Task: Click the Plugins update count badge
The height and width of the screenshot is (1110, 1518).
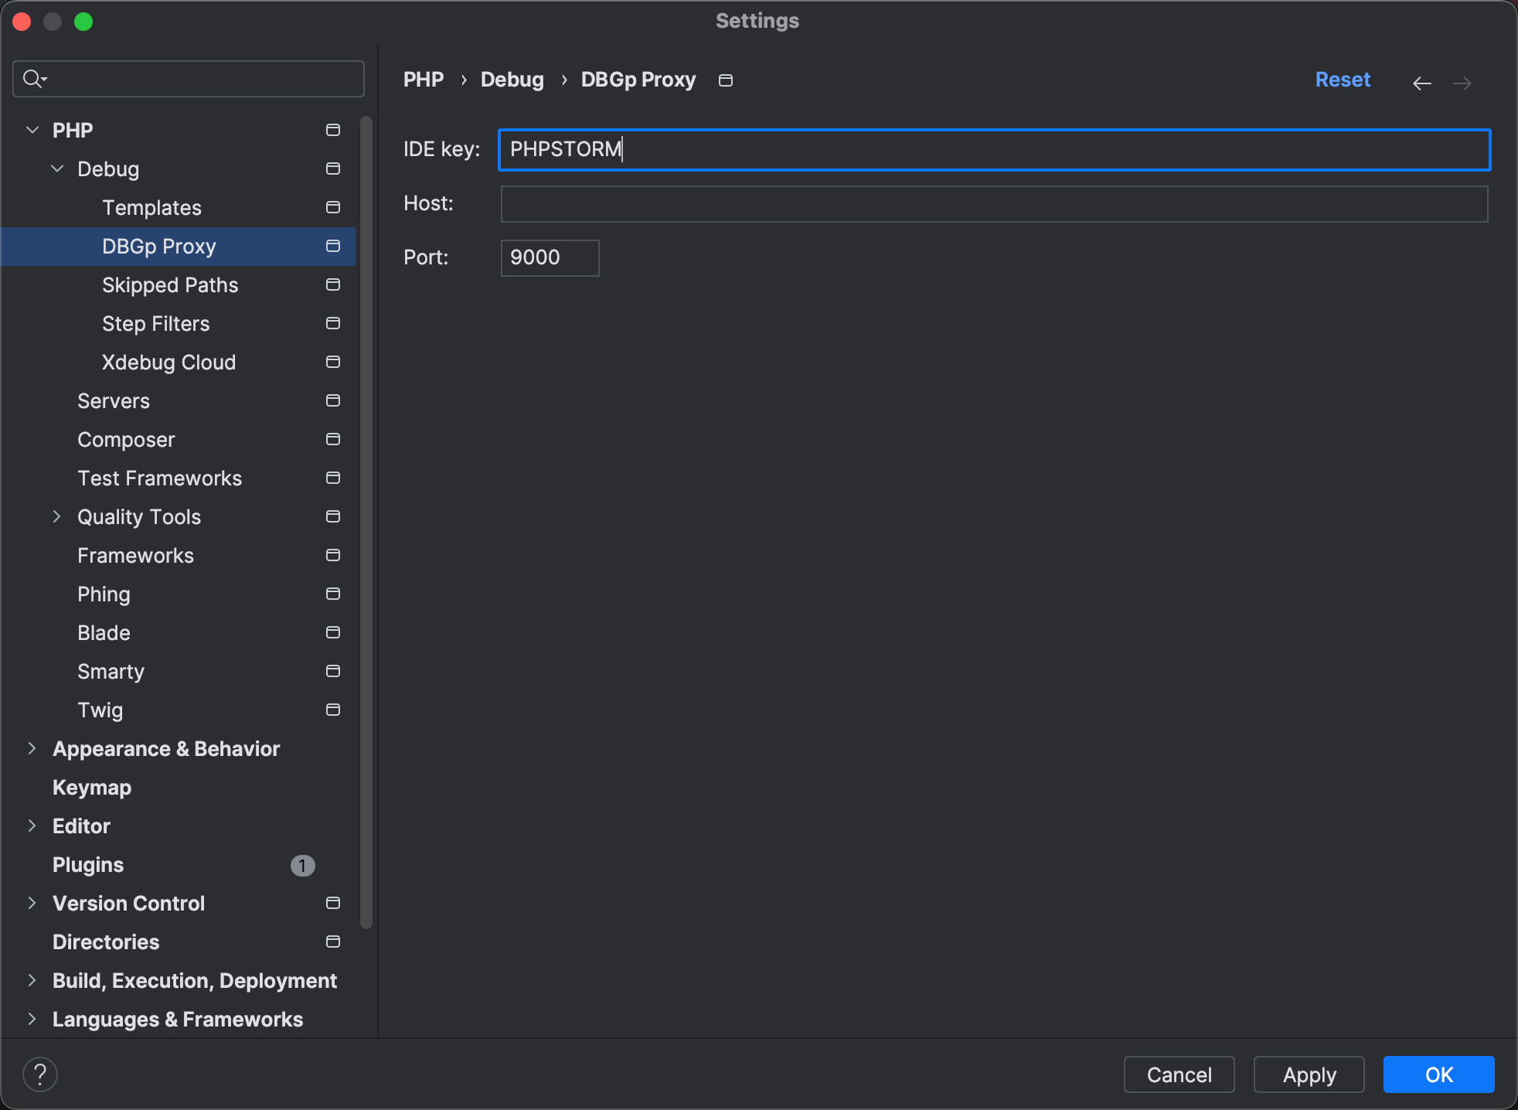Action: 302,866
